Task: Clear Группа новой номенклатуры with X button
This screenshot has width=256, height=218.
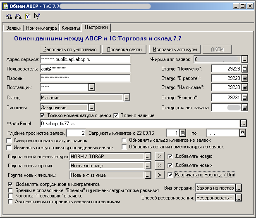Action: pyautogui.click(x=160, y=156)
